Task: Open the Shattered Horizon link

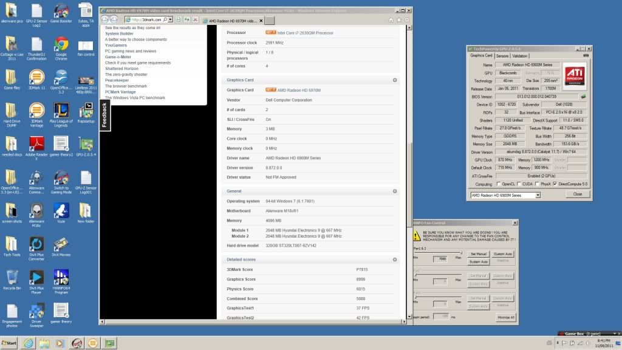Action: (121, 69)
